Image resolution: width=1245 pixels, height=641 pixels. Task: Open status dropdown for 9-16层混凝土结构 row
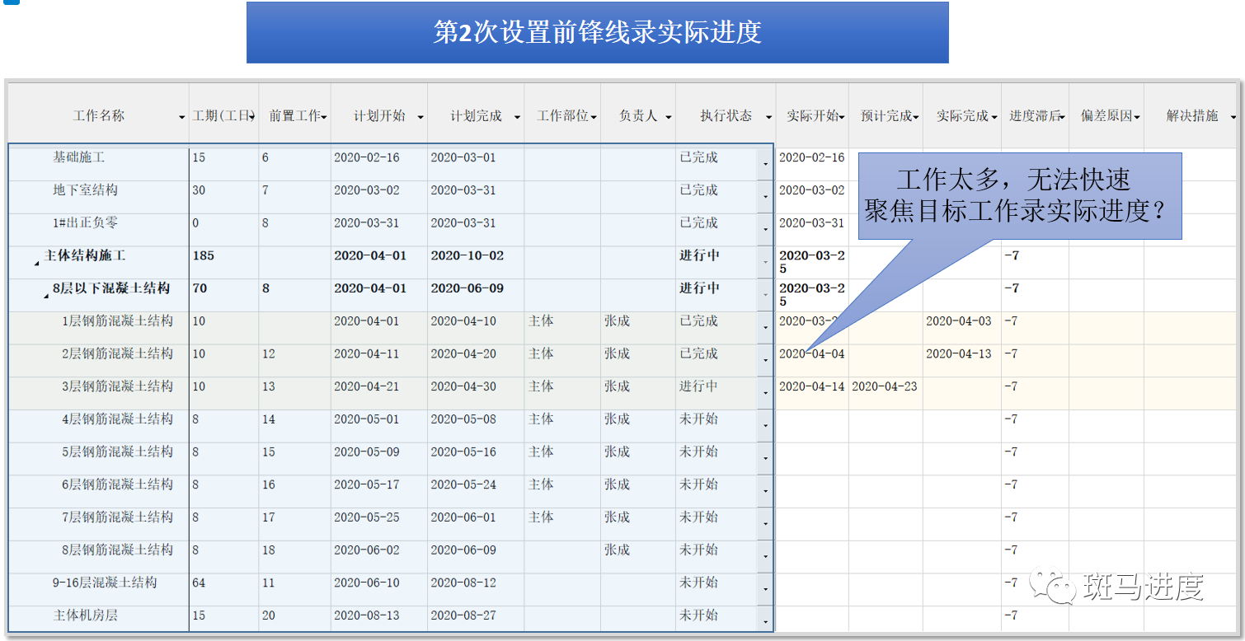pyautogui.click(x=765, y=590)
